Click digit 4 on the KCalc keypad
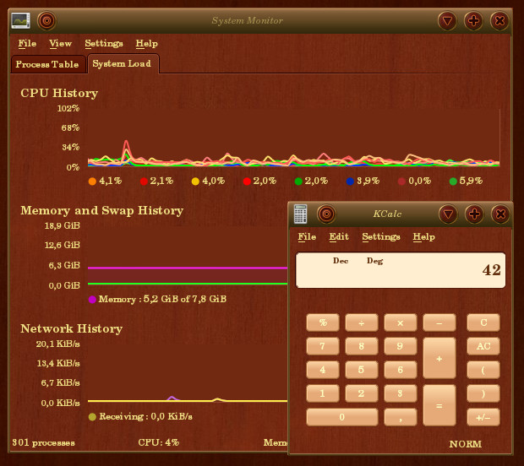This screenshot has height=466, width=524. [323, 370]
